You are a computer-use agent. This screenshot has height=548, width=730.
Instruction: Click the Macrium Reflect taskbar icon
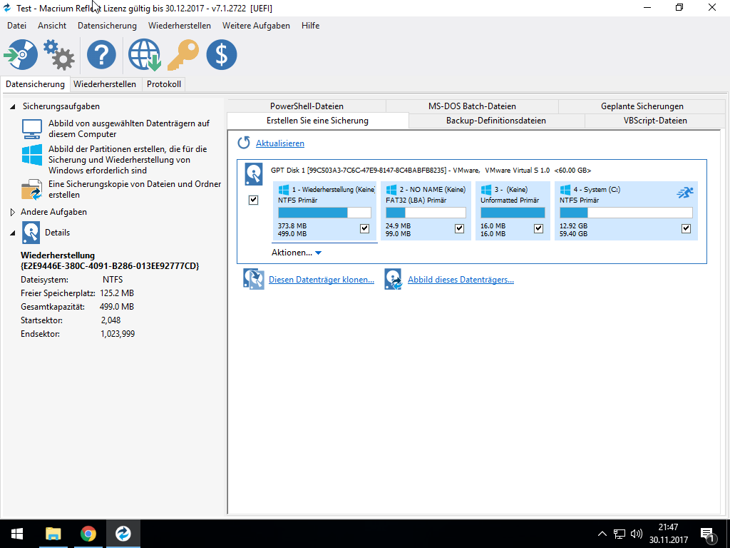click(123, 534)
